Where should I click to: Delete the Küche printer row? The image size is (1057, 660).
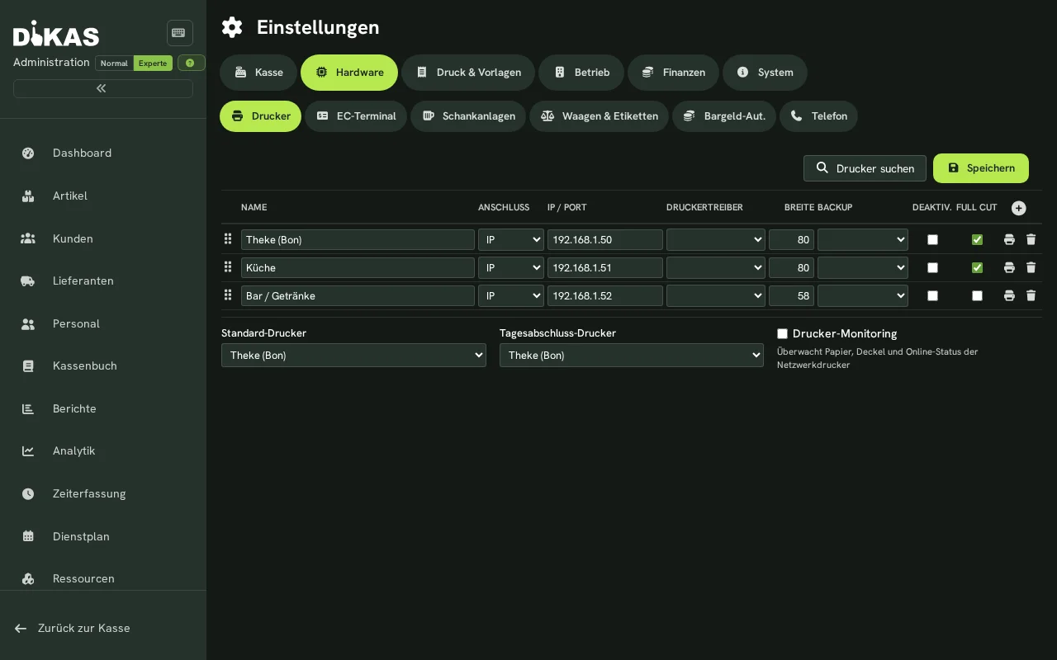point(1031,267)
